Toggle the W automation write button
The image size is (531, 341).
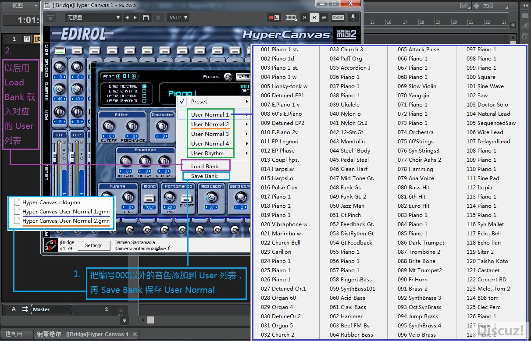[x=324, y=18]
